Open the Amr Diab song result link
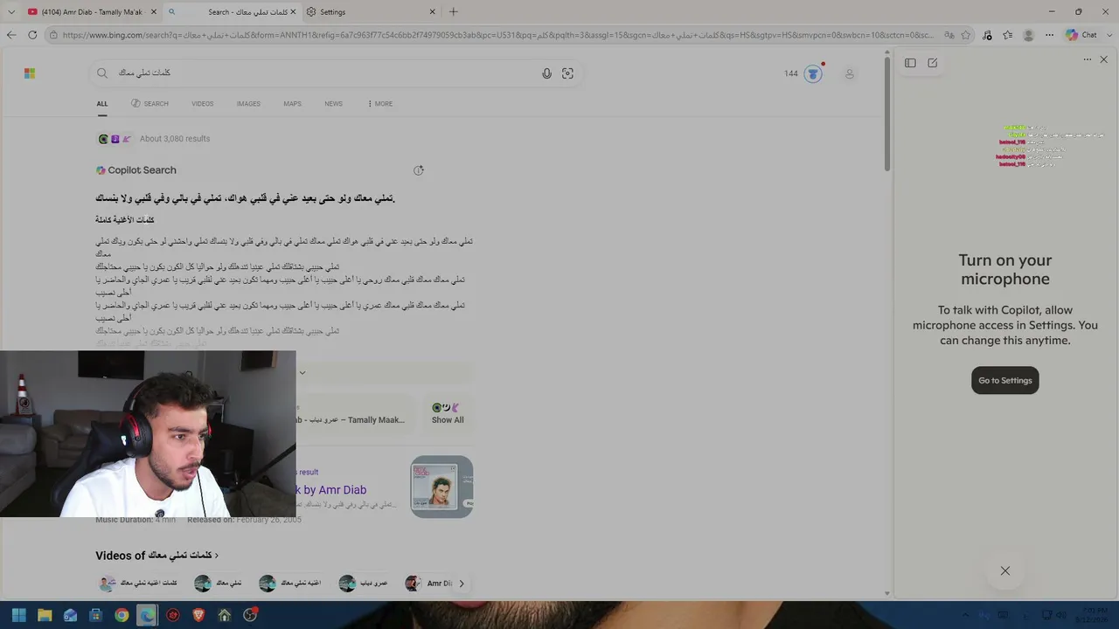The image size is (1119, 629). point(331,490)
